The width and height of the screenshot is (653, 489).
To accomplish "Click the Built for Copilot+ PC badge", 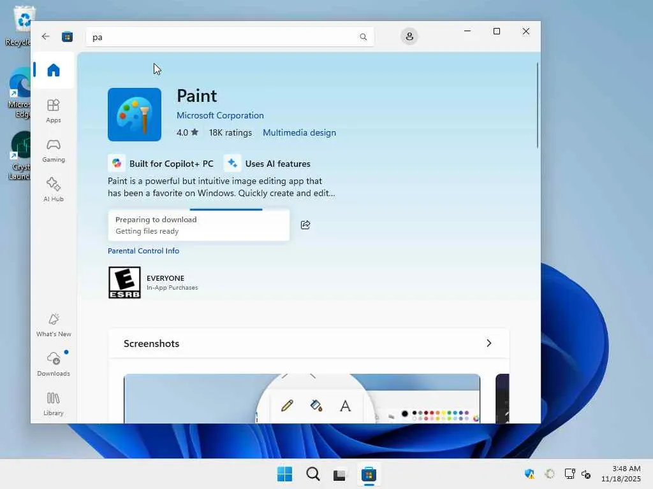I will click(161, 164).
